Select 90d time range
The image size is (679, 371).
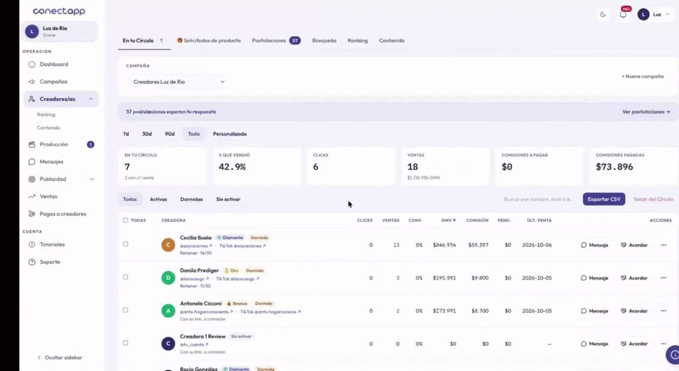(x=169, y=134)
